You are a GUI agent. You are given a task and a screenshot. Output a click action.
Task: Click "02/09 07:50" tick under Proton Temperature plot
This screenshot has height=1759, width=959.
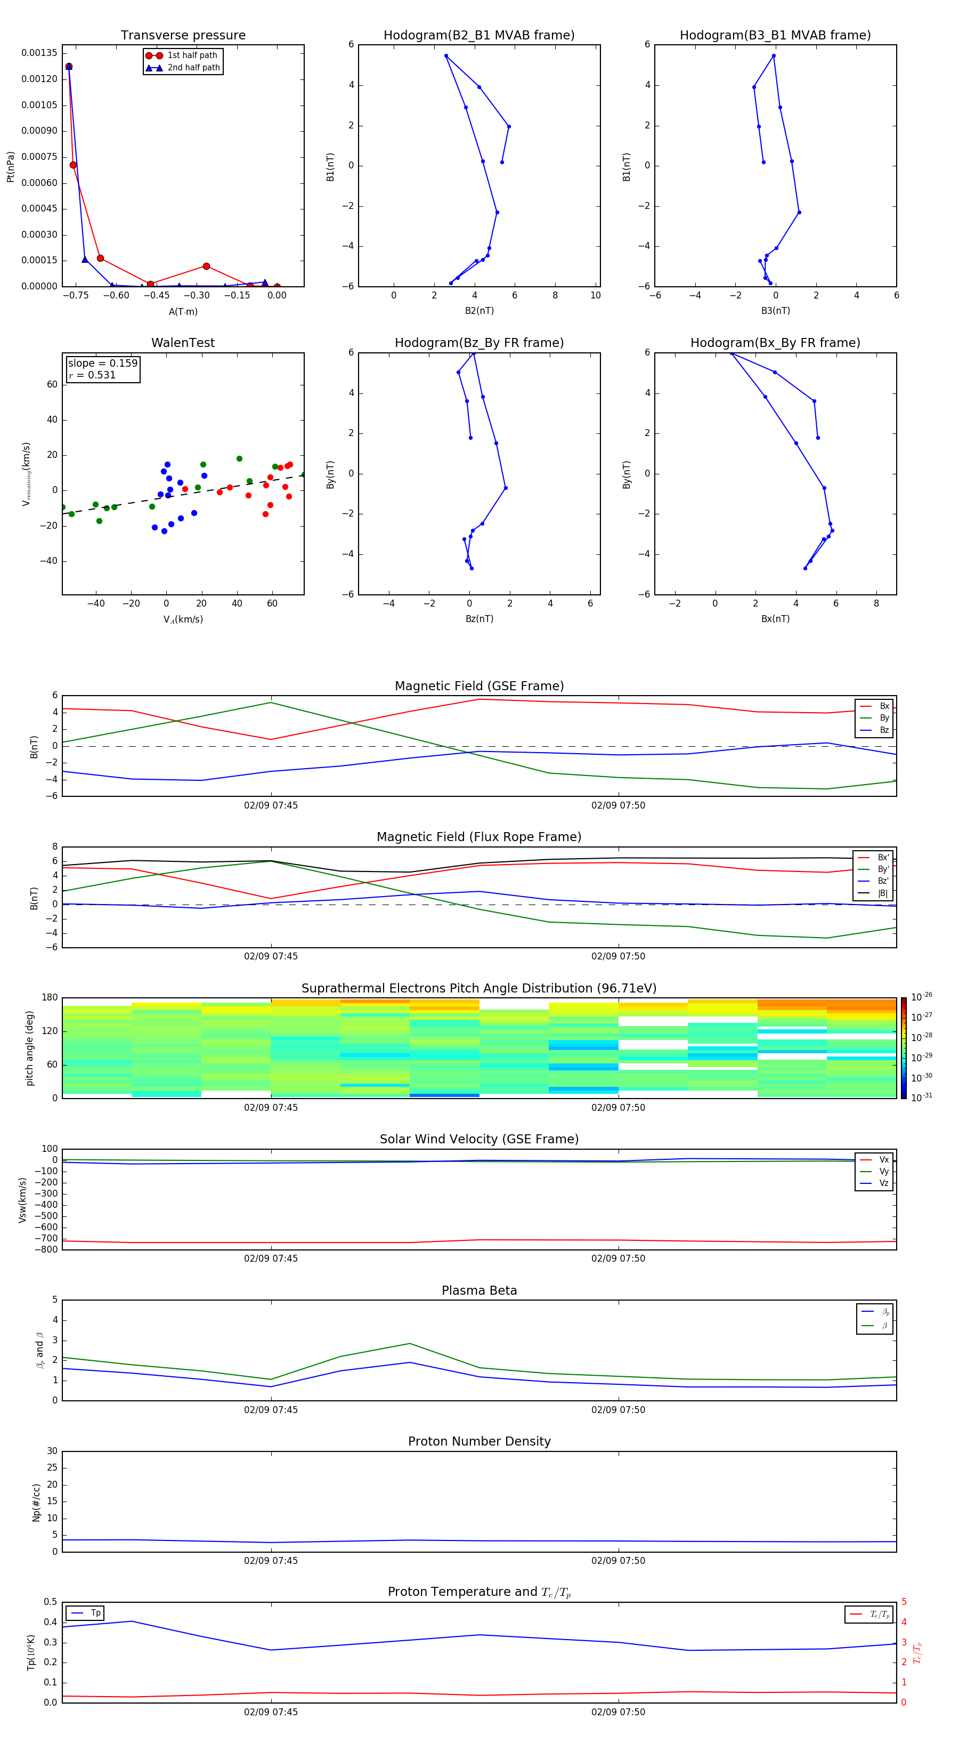[619, 1712]
